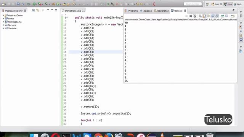The image size is (244, 137).
Task: Switch to the Problems tab
Action: pyautogui.click(x=131, y=11)
